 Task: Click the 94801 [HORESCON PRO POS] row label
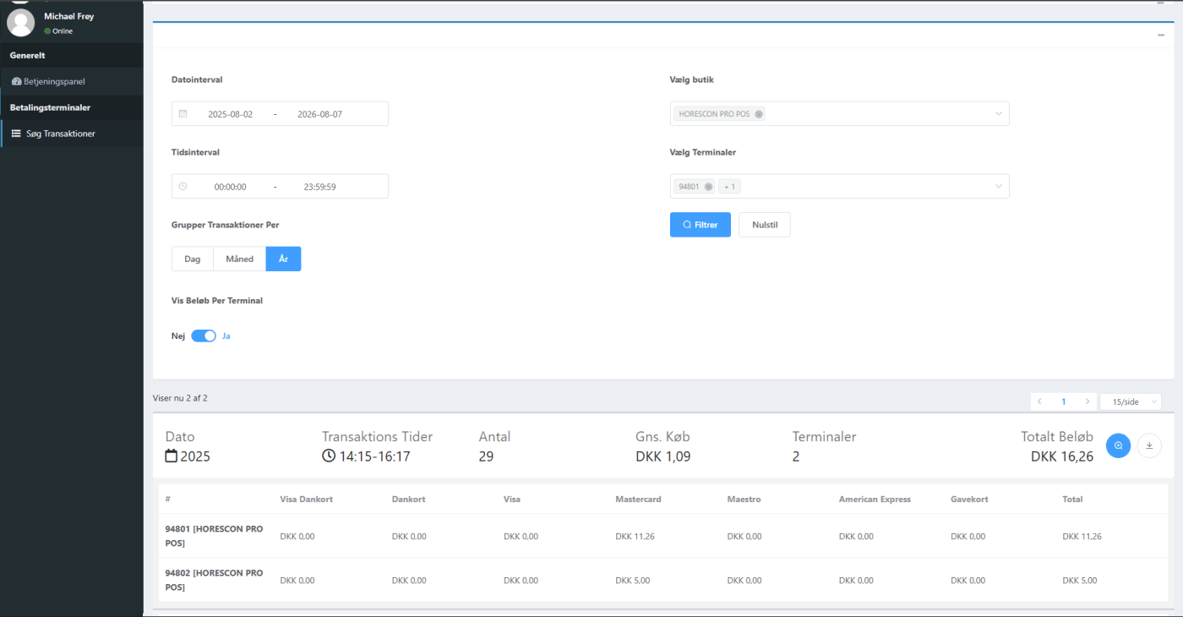click(214, 536)
